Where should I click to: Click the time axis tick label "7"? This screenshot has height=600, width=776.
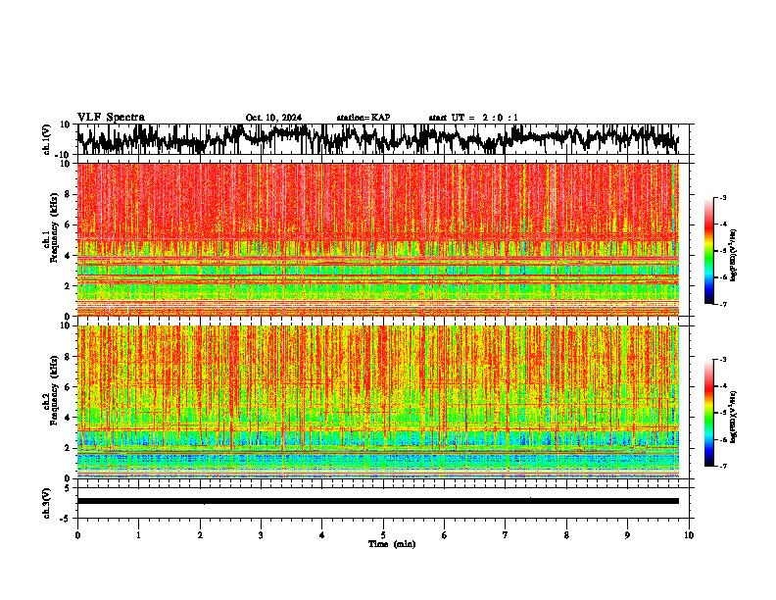506,535
